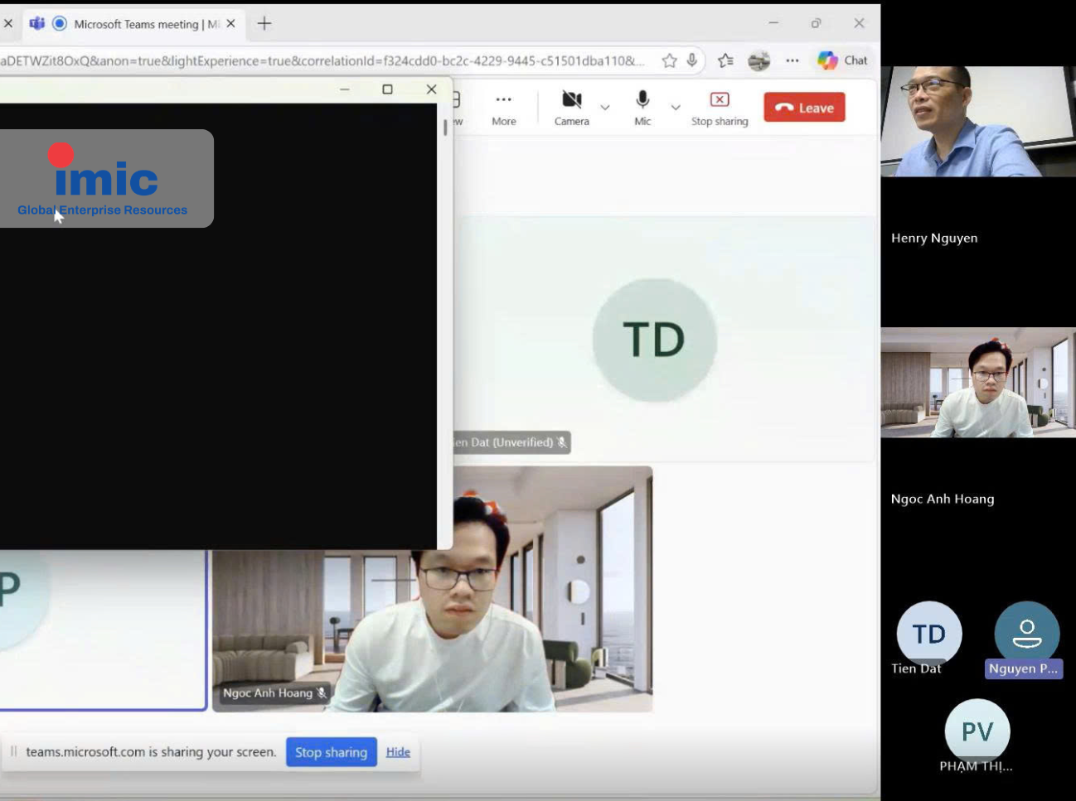
Task: Expand the Mic options chevron
Action: [676, 107]
